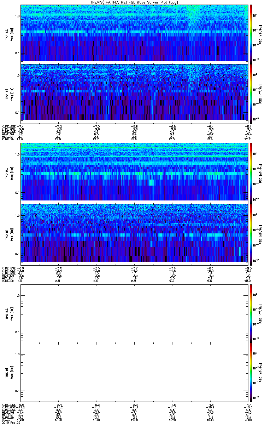Click the 0.1 frequency tick on THD B-parallel axis

[17, 254]
